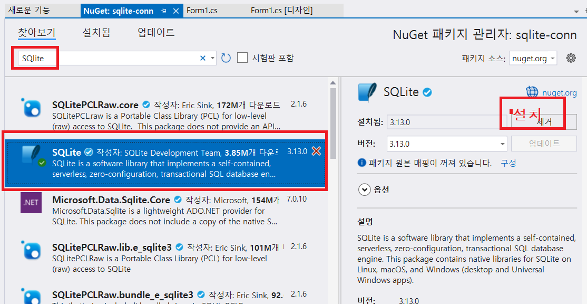The width and height of the screenshot is (587, 304).
Task: Click the Microsoft.Data.Sqlite.Core .NET icon
Action: [31, 203]
